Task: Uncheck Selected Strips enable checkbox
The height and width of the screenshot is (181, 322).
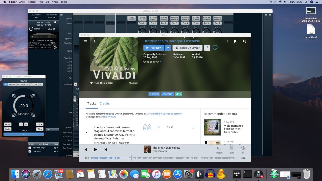Action: (x=30, y=148)
